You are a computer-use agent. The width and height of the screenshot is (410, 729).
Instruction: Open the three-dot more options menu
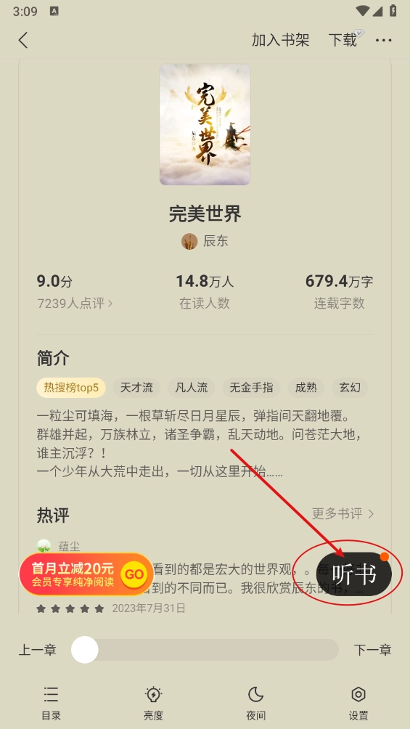coord(383,41)
